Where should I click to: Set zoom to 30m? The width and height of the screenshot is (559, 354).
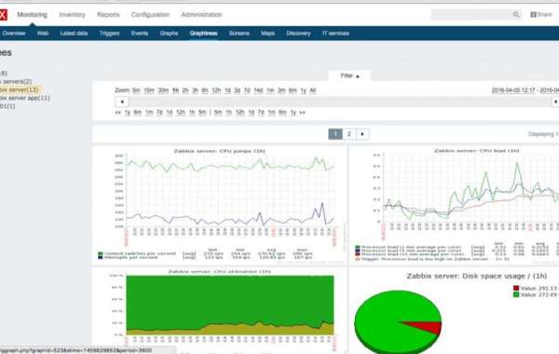tap(163, 90)
